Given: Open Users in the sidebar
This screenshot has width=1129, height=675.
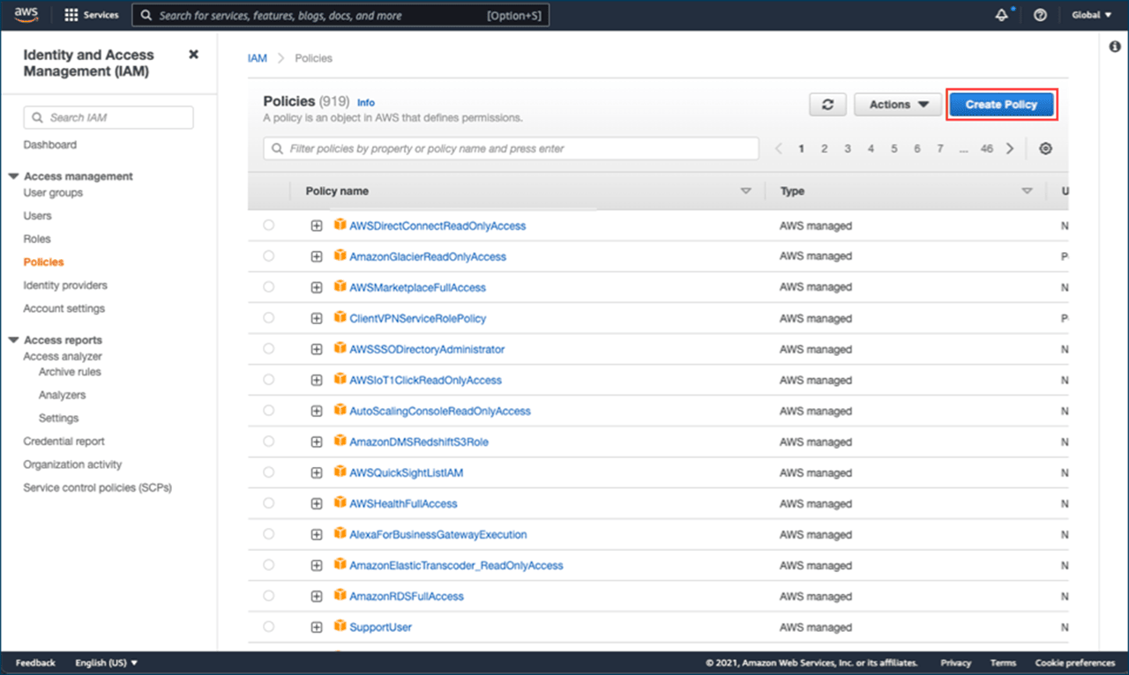Looking at the screenshot, I should pyautogui.click(x=37, y=216).
